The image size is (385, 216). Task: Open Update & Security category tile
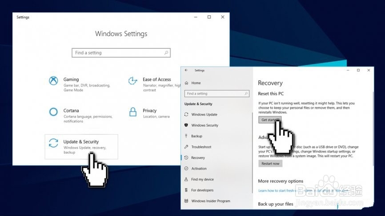click(x=81, y=147)
